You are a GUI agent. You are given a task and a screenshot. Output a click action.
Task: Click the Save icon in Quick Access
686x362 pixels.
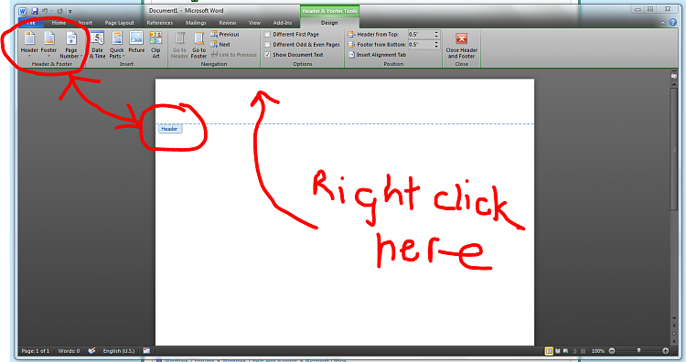click(x=35, y=11)
